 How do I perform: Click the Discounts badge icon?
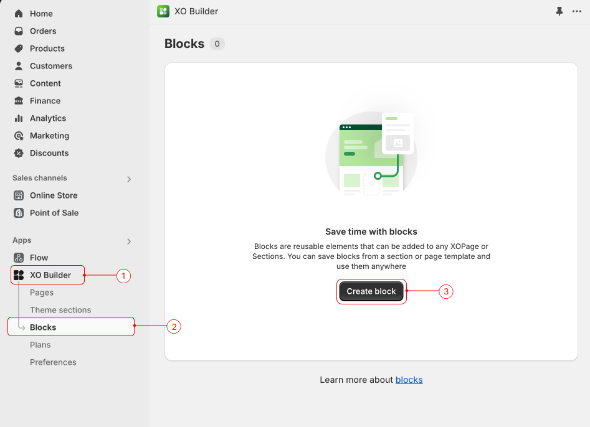pos(19,153)
